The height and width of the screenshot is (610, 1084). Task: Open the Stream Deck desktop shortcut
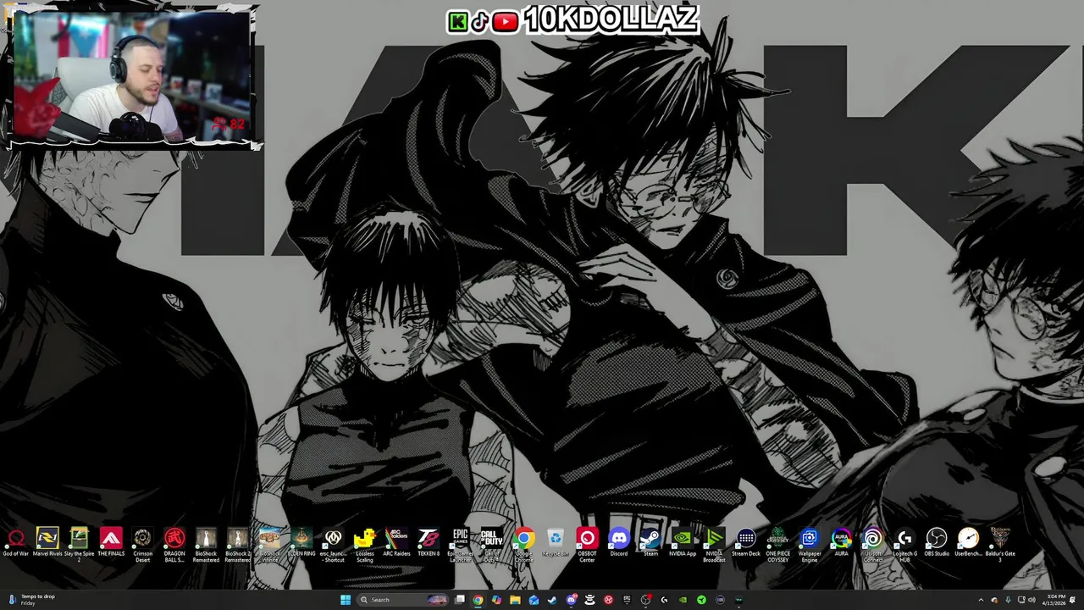pos(746,542)
